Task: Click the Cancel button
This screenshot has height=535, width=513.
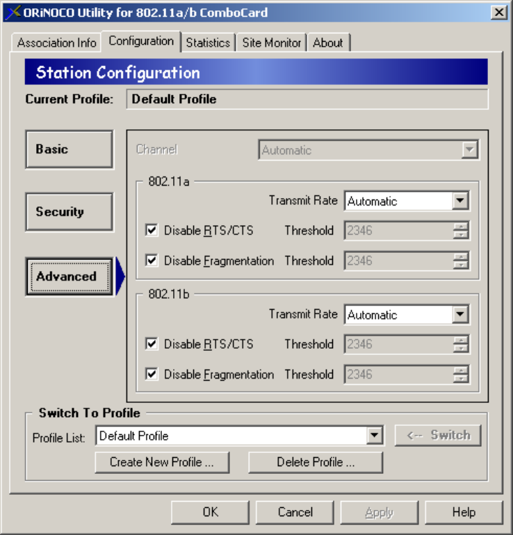Action: pos(295,512)
